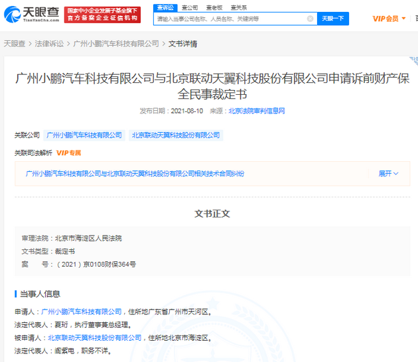Image resolution: width=418 pixels, height=362 pixels.
Task: Click the 当事人信息 section heading
Action: [40, 294]
